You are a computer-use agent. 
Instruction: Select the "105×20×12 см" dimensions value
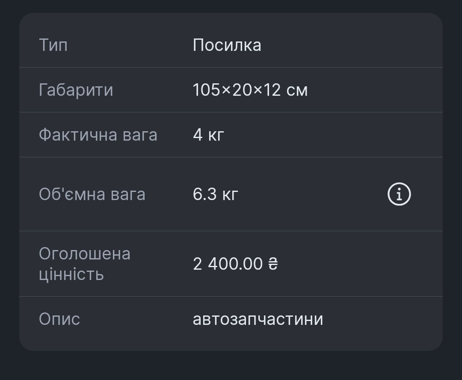250,90
